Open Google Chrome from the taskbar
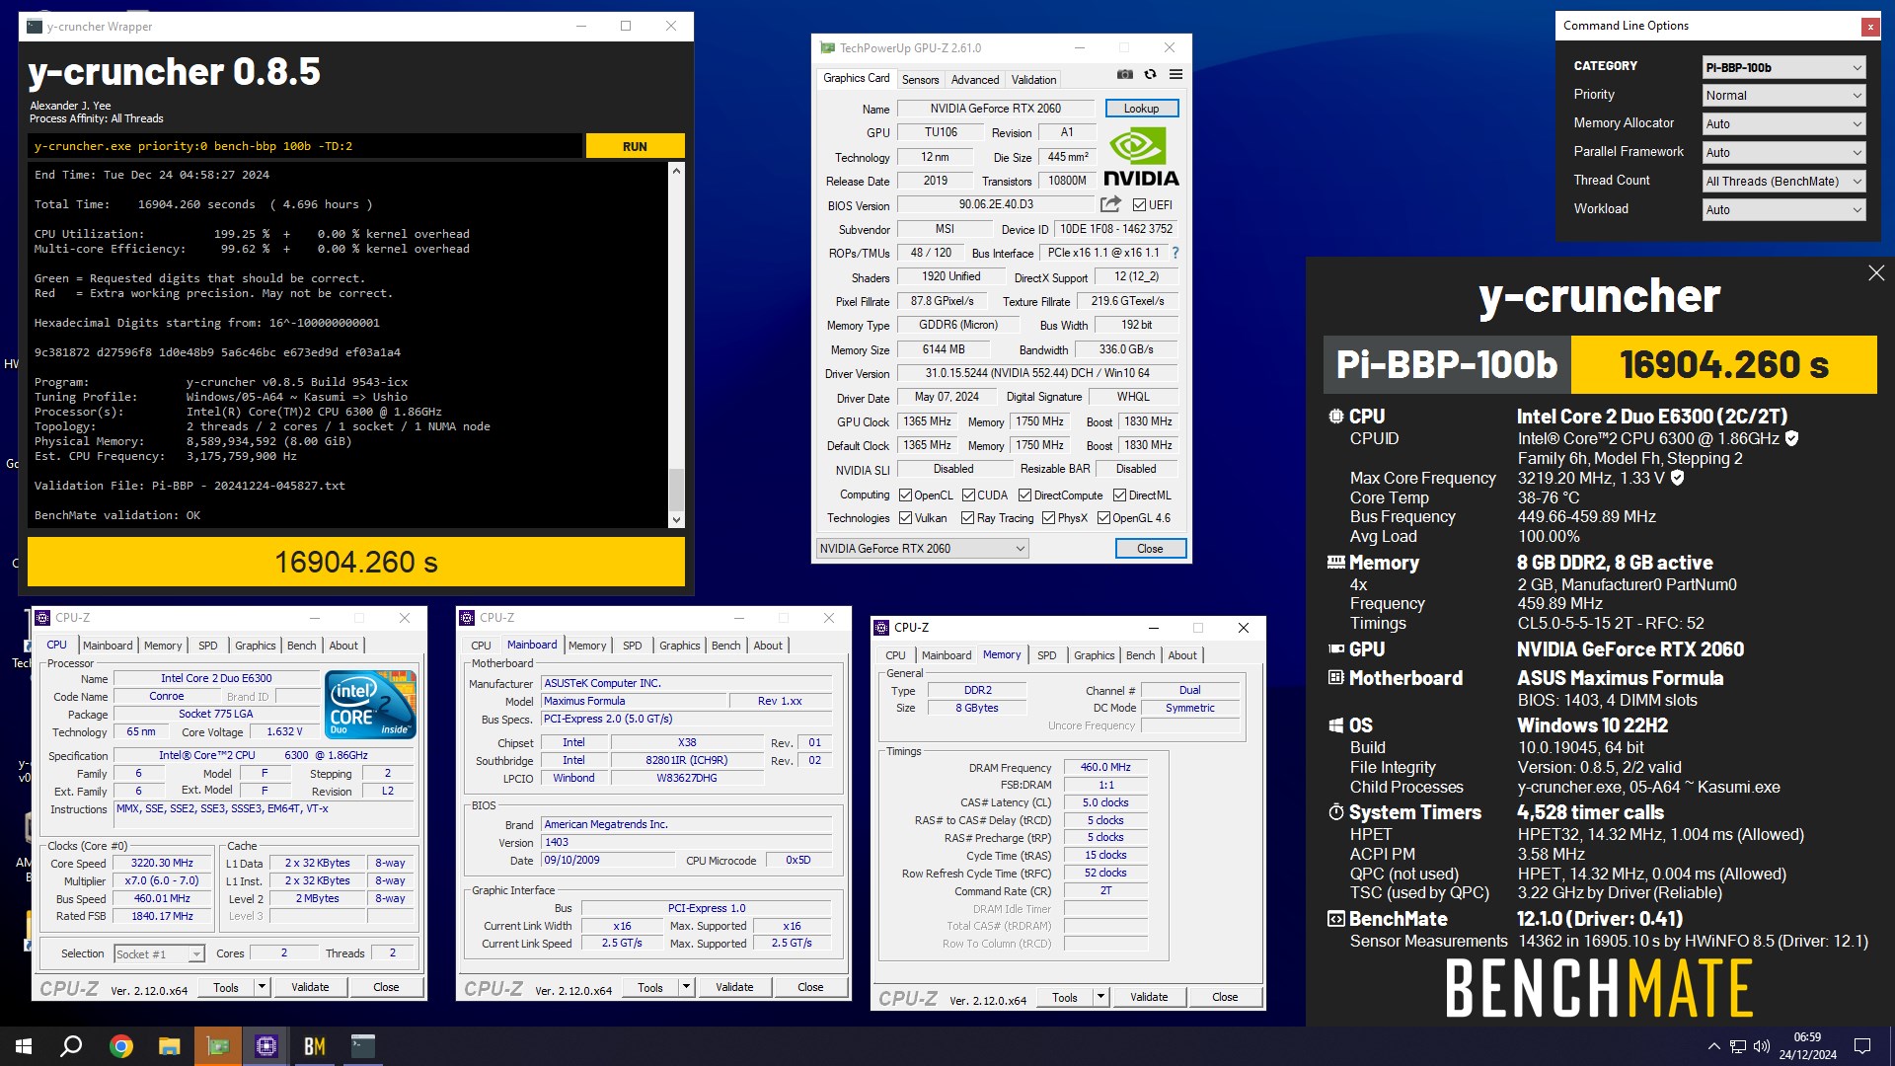1895x1066 pixels. (x=121, y=1046)
